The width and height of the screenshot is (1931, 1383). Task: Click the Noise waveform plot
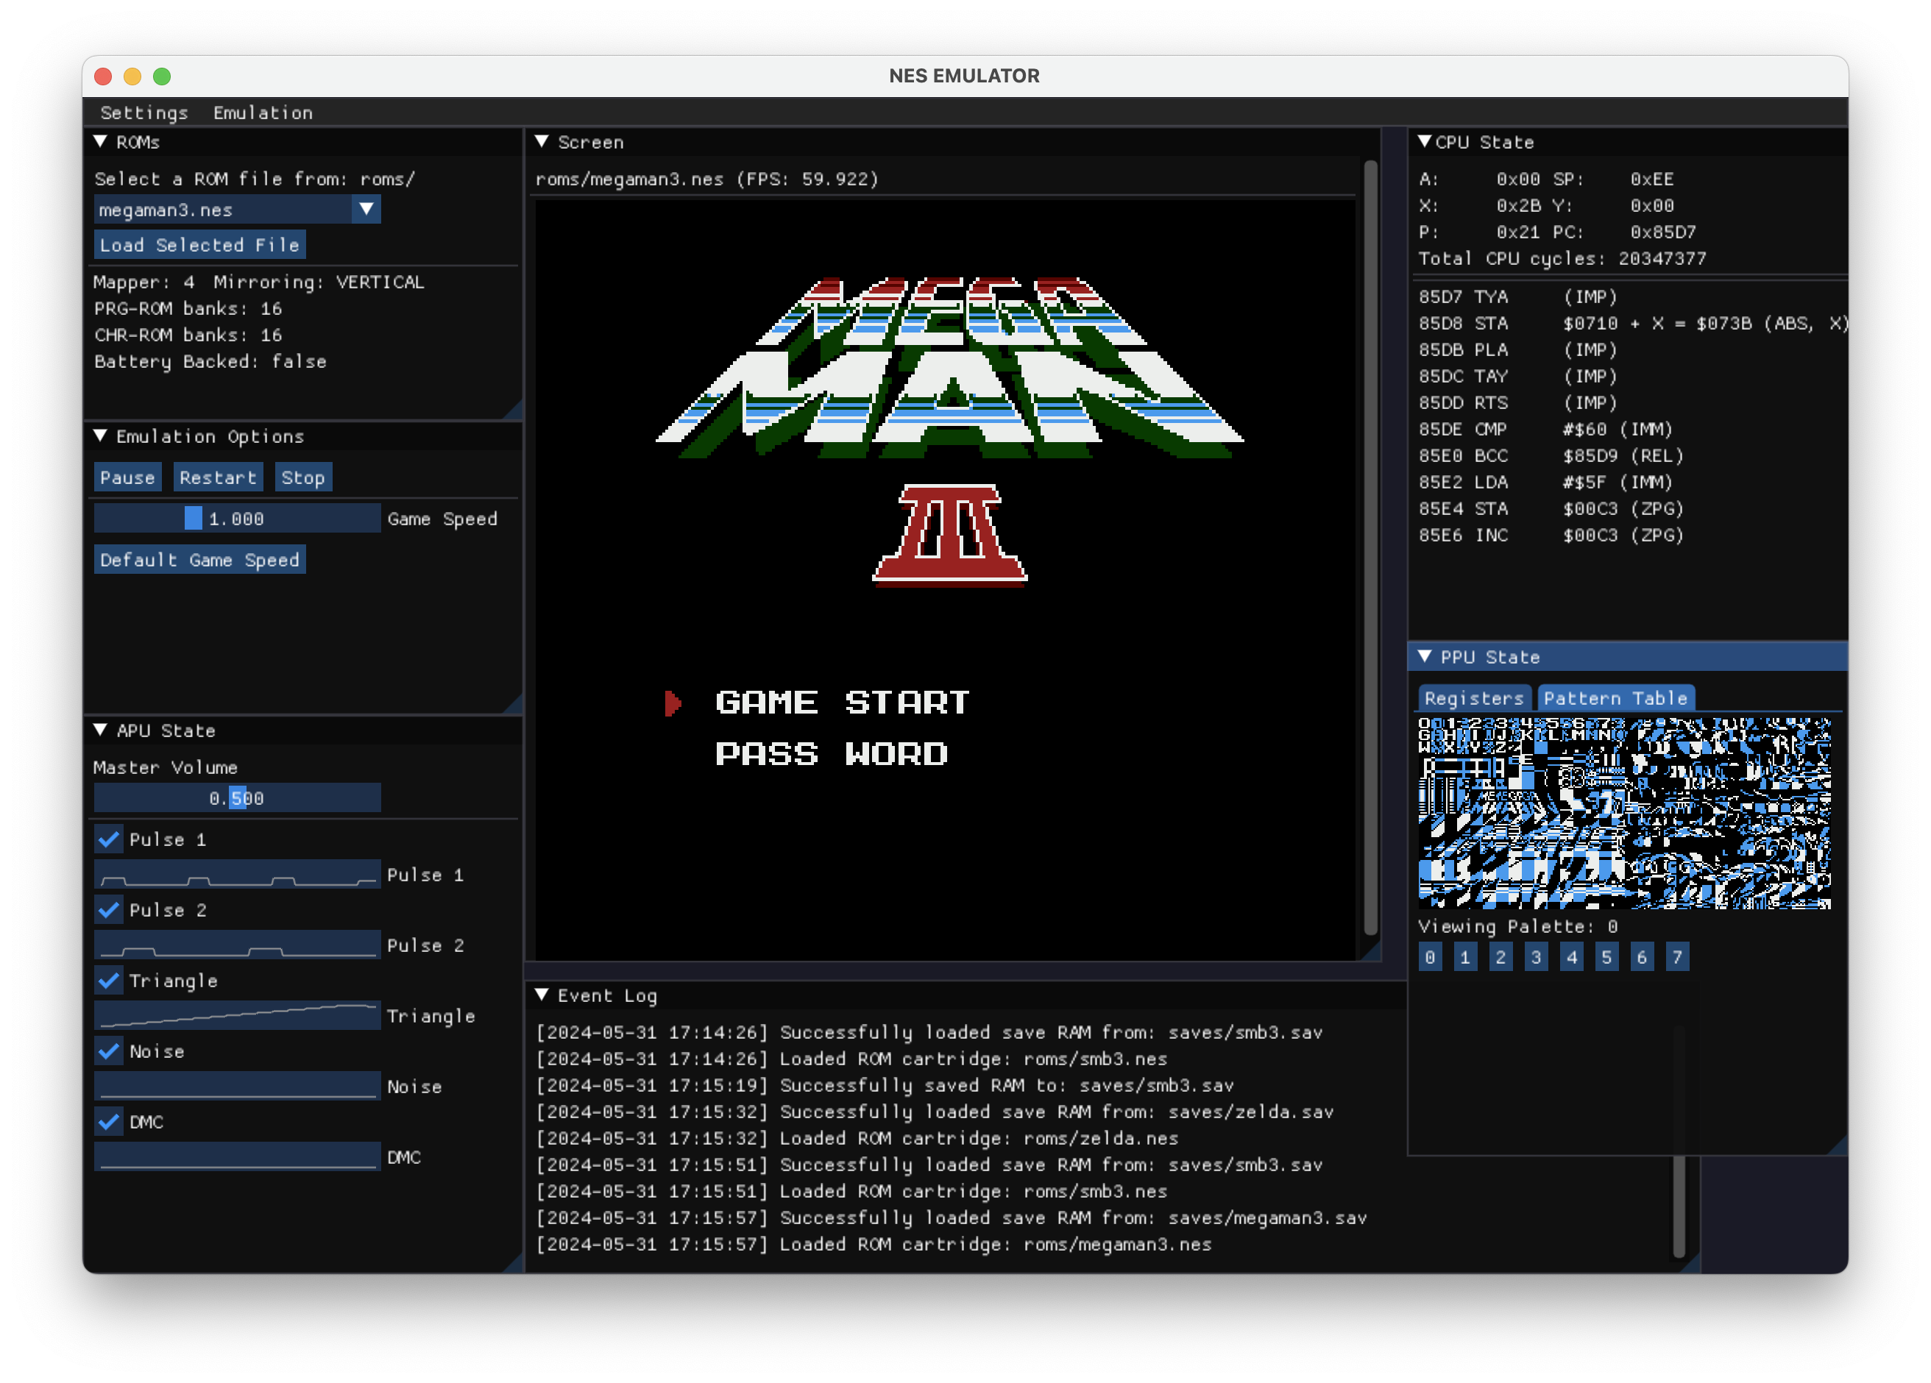[x=237, y=1086]
